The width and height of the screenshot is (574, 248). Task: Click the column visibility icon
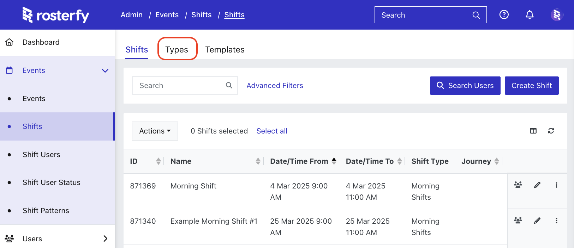[533, 131]
